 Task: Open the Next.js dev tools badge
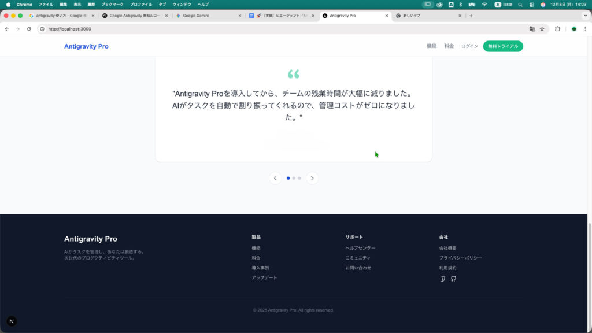click(x=12, y=321)
